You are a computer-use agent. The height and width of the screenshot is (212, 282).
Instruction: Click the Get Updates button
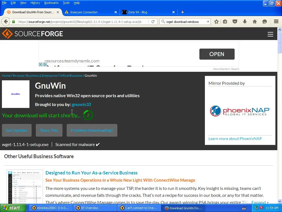17,130
